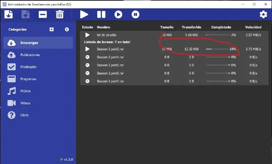272x164 pixels.
Task: Click the Programas window icon
Action: [x=12, y=79]
